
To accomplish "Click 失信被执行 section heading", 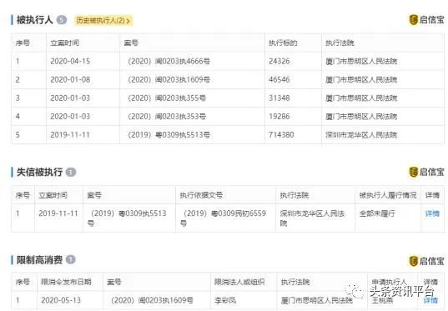I will [39, 172].
